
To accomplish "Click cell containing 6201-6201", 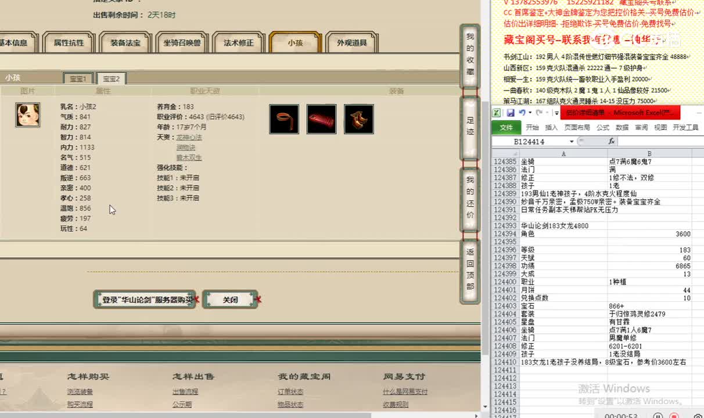I will (649, 346).
